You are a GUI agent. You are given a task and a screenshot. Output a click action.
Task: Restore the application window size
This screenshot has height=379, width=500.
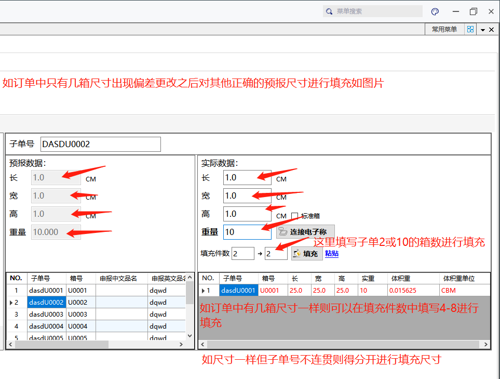[474, 11]
